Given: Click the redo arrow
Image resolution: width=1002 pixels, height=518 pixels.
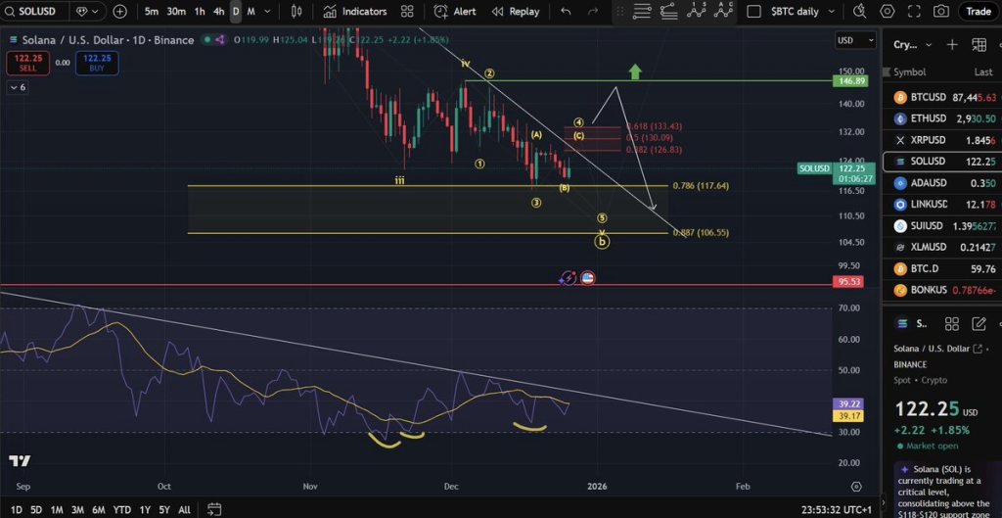Looking at the screenshot, I should [593, 12].
